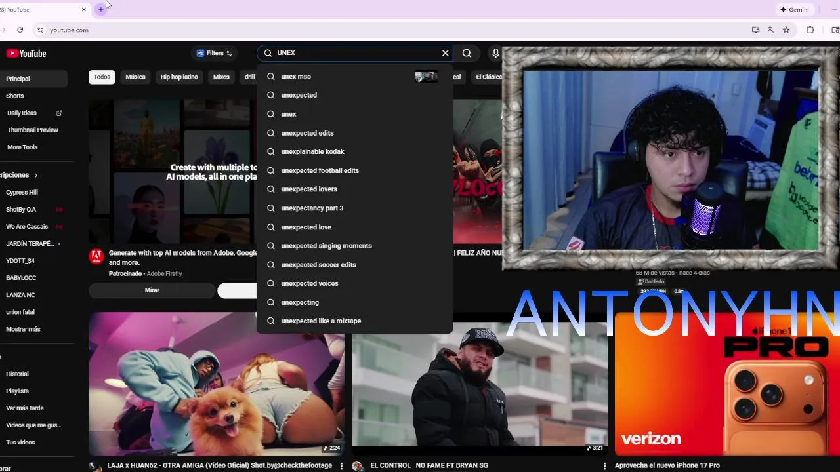Select suggestion 'unexpected'
Screen dimensions: 840x472
(354, 95)
